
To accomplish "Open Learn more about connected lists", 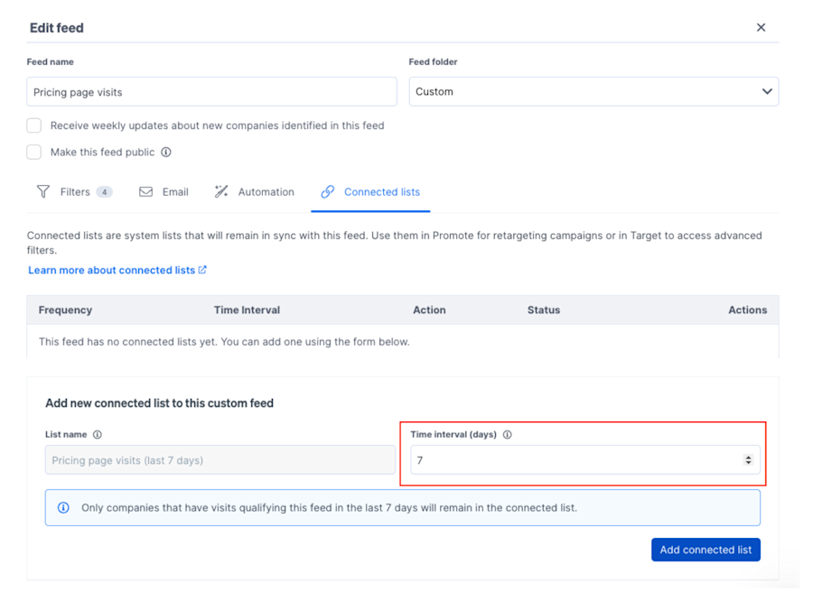I will coord(110,269).
